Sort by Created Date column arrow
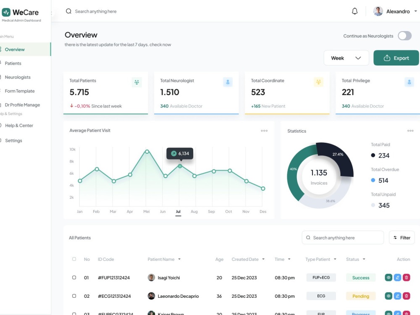420x315 pixels. click(x=263, y=259)
